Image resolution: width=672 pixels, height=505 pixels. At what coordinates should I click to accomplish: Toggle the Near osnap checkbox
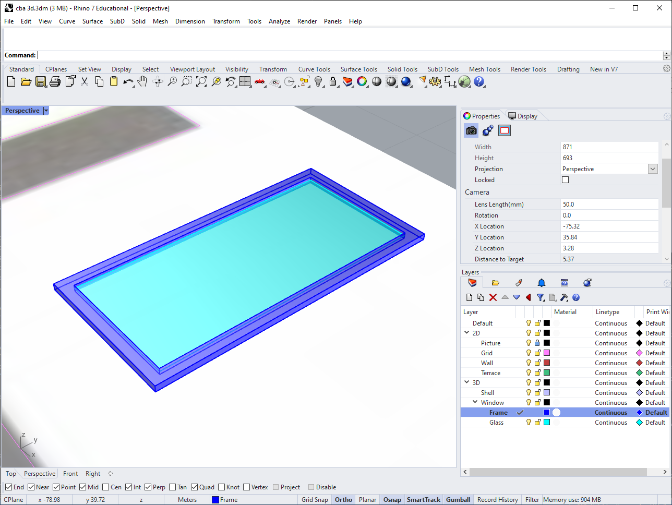coord(31,487)
